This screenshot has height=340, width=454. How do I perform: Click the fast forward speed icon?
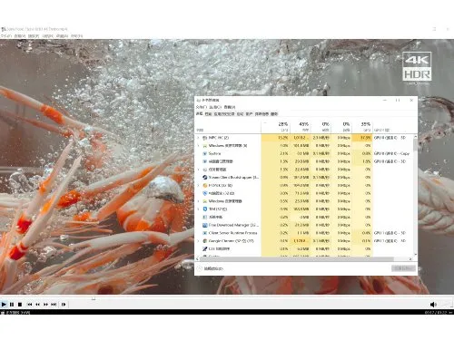(45, 304)
